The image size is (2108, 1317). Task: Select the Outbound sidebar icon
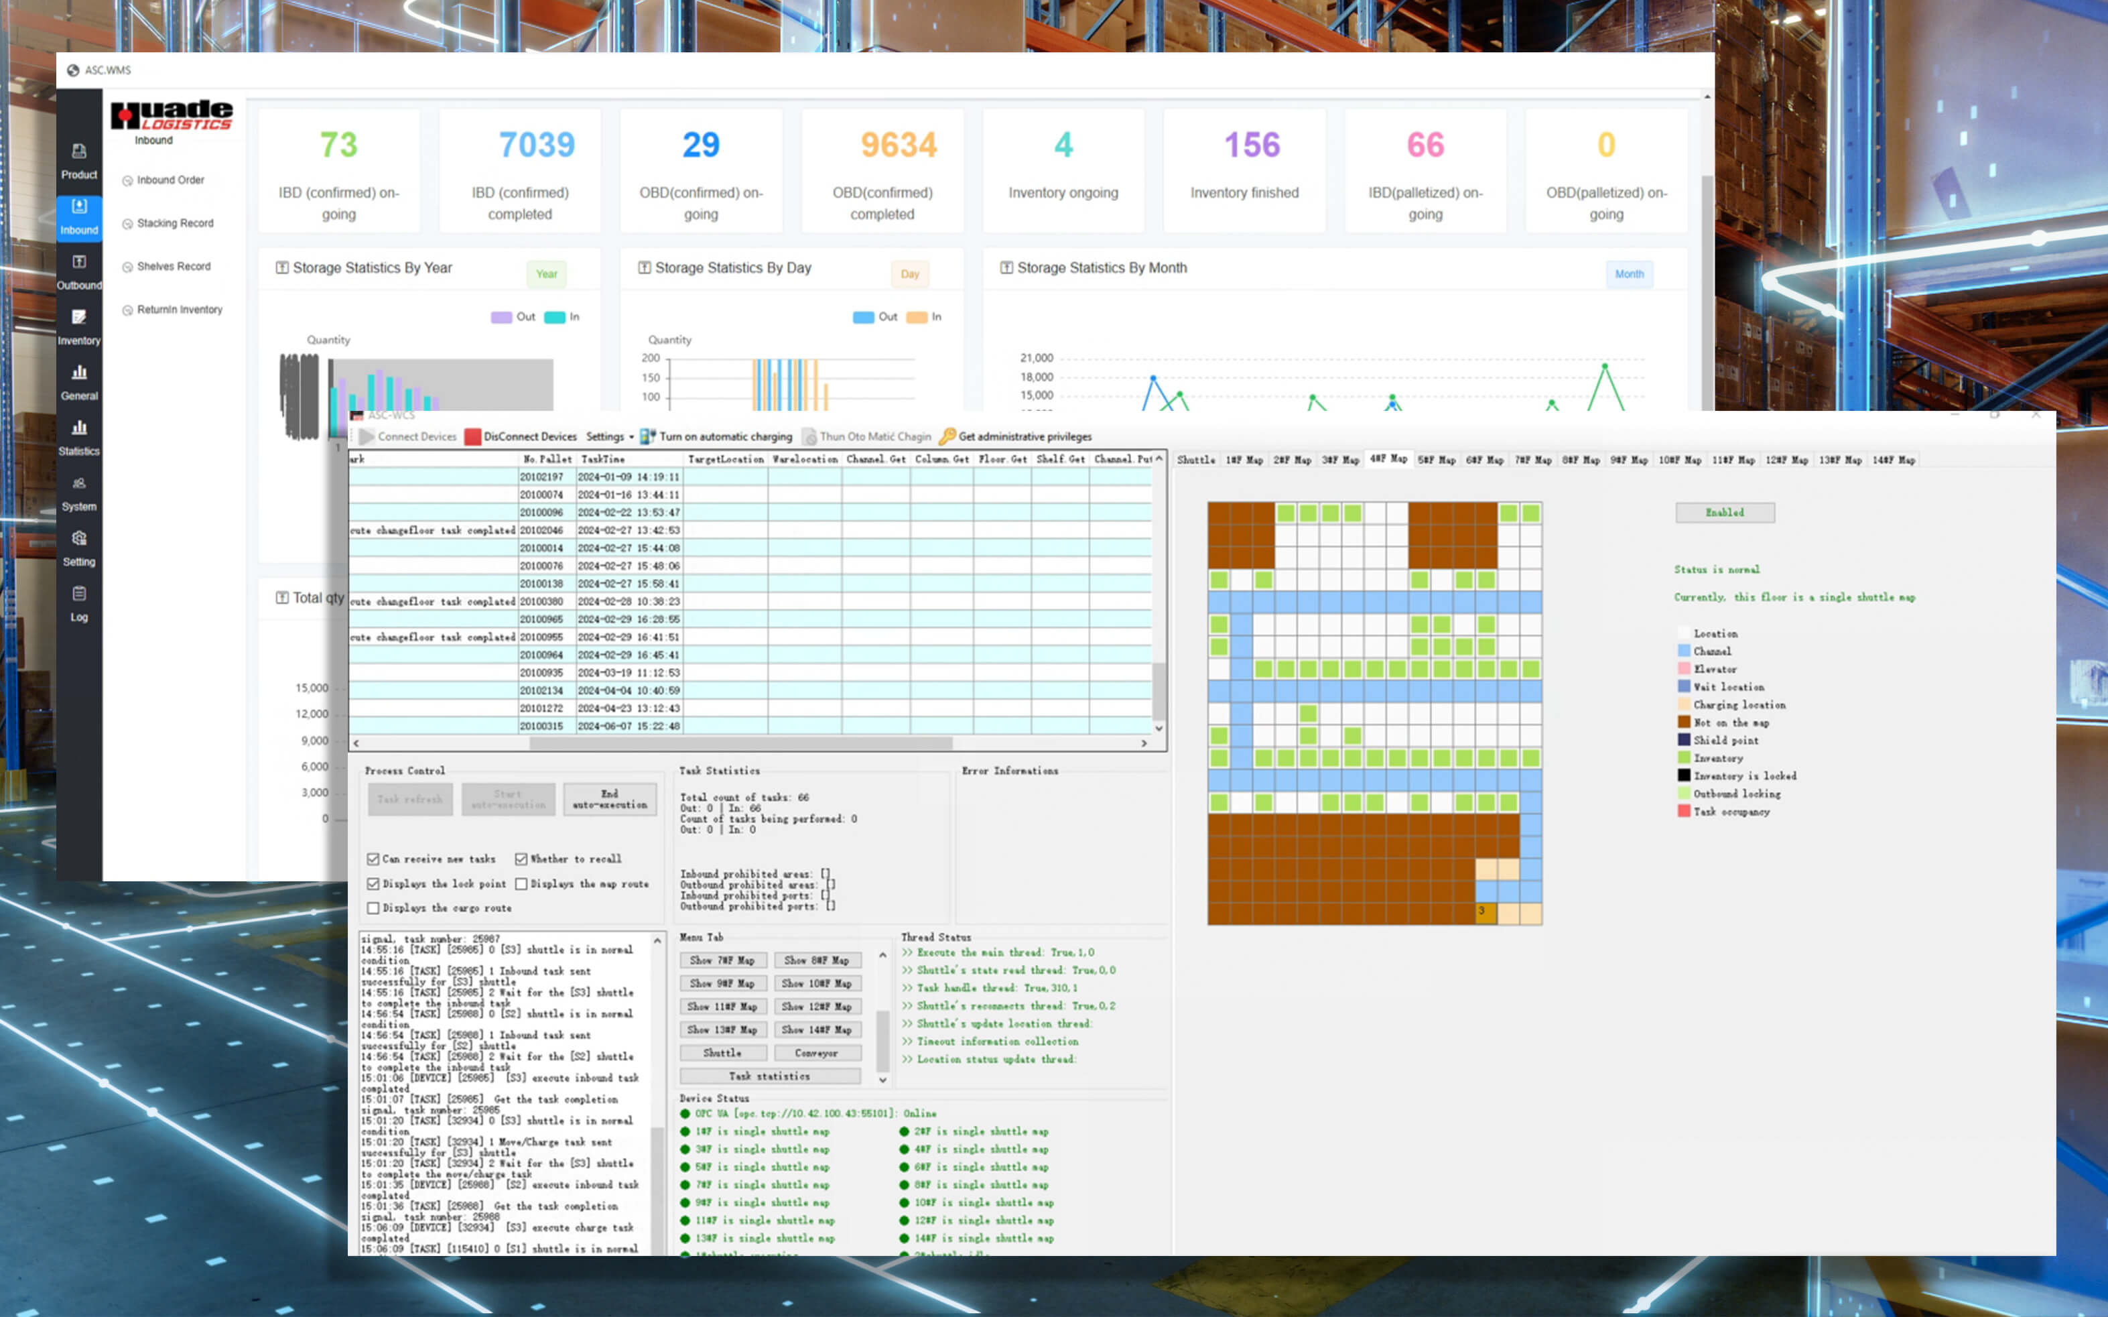coord(79,262)
